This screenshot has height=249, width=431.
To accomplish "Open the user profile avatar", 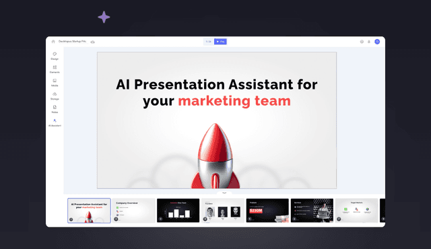I will pos(377,42).
